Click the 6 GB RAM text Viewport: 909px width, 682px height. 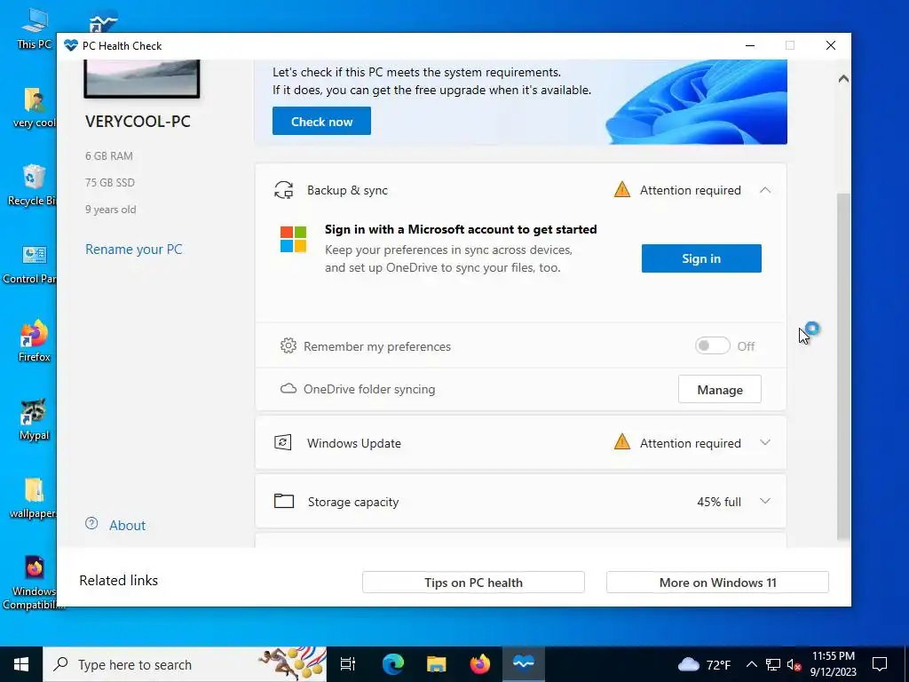[109, 156]
